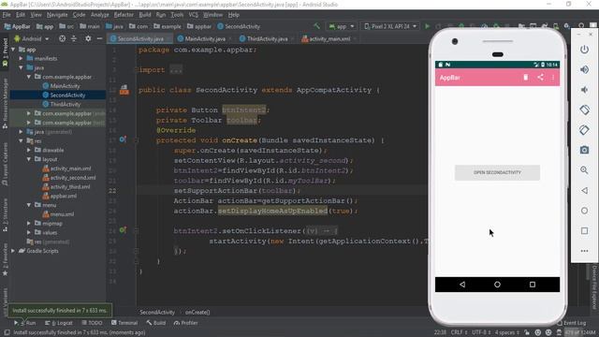Open activity_second.xml in layout folder
This screenshot has height=337, width=599.
(x=73, y=178)
